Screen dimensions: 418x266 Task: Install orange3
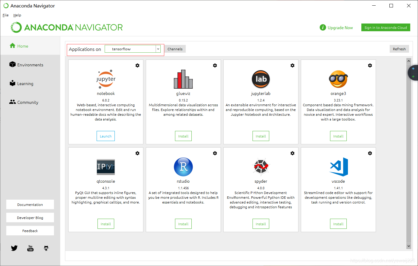338,136
